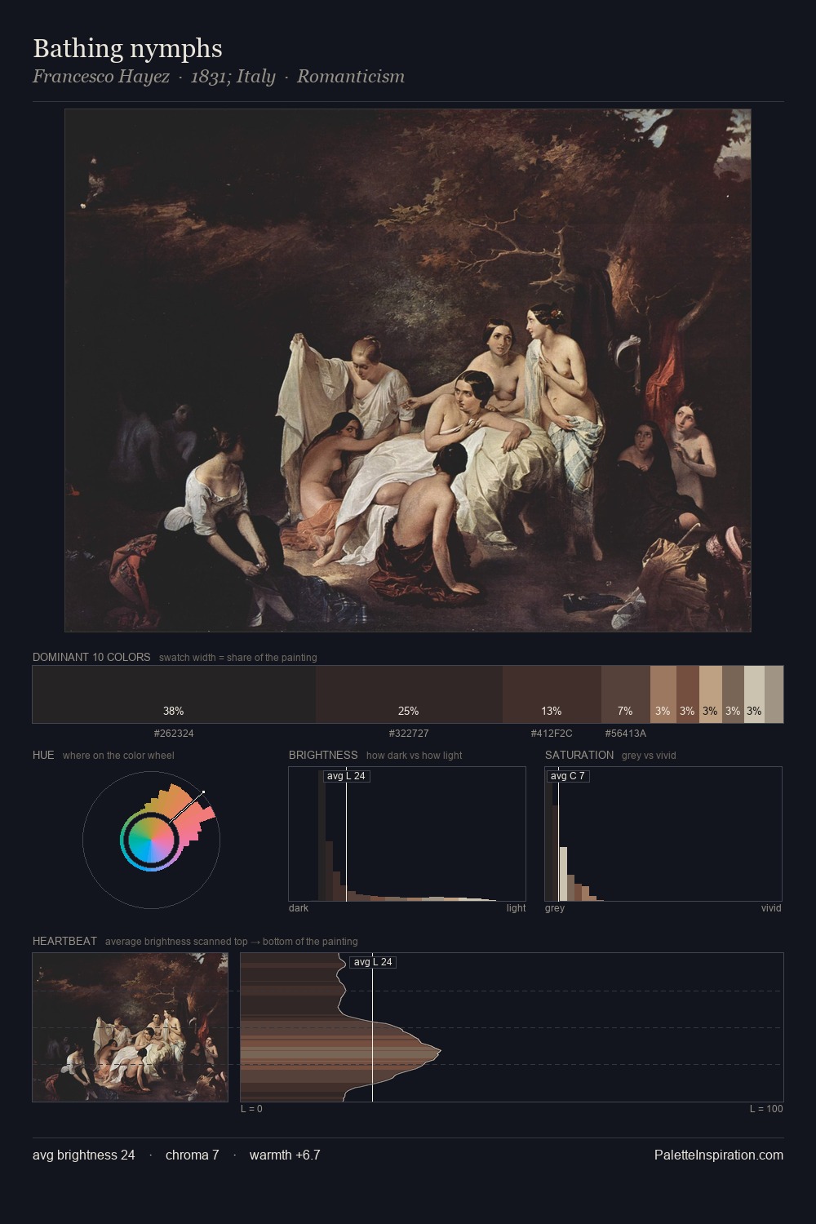Open the main Bathing nymphs painting image
The width and height of the screenshot is (816, 1224).
click(x=408, y=370)
